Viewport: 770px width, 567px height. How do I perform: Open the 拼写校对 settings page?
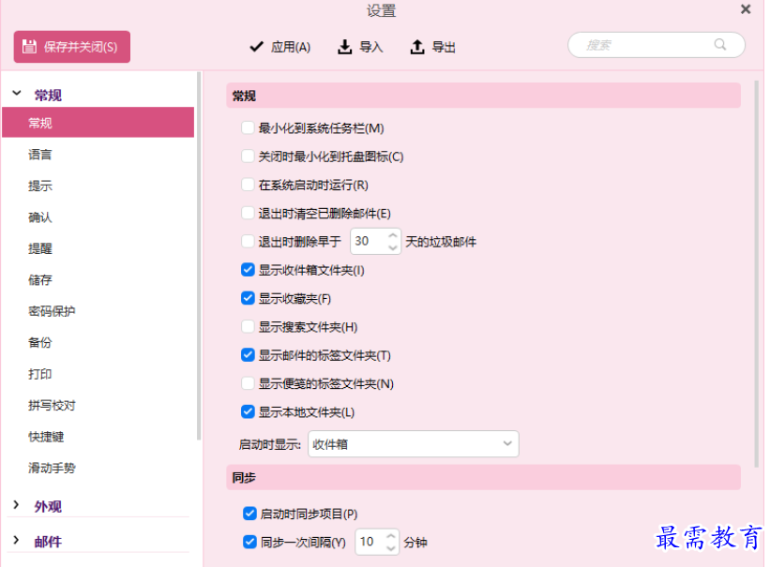coord(52,406)
